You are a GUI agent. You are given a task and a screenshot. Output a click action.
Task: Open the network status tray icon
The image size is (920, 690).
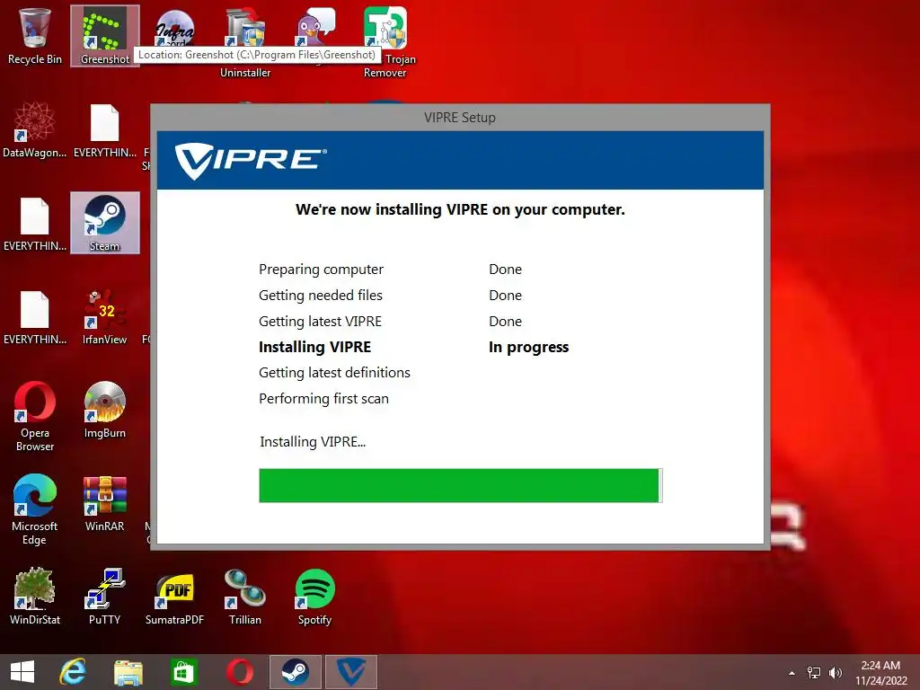(x=813, y=673)
